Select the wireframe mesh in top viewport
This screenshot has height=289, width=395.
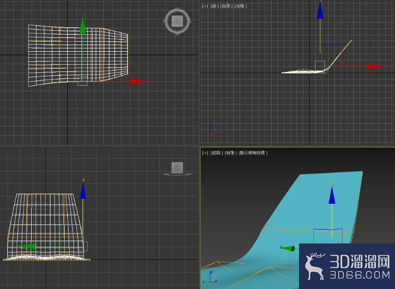click(x=78, y=55)
